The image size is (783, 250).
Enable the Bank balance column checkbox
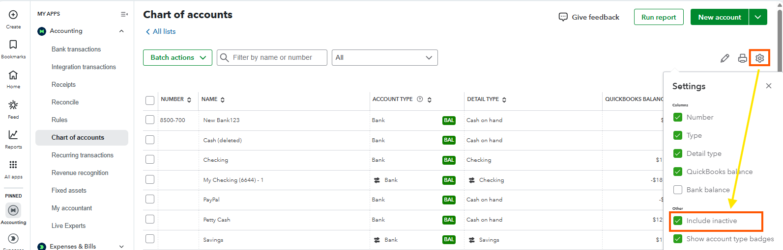pyautogui.click(x=678, y=190)
